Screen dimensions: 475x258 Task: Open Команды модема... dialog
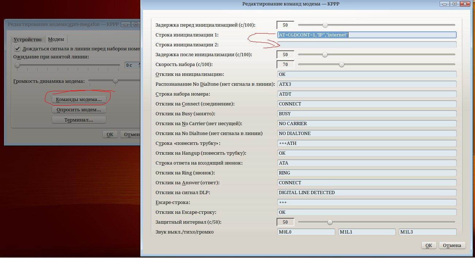pyautogui.click(x=79, y=100)
